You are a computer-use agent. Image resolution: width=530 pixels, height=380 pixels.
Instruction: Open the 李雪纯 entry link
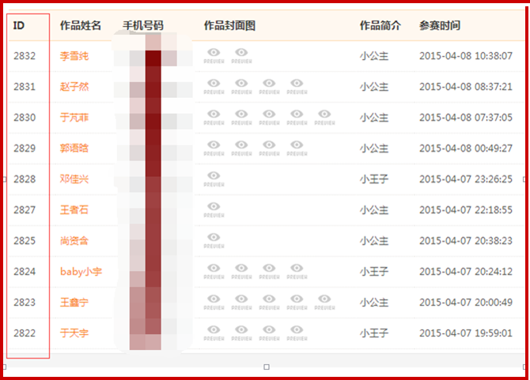[74, 56]
